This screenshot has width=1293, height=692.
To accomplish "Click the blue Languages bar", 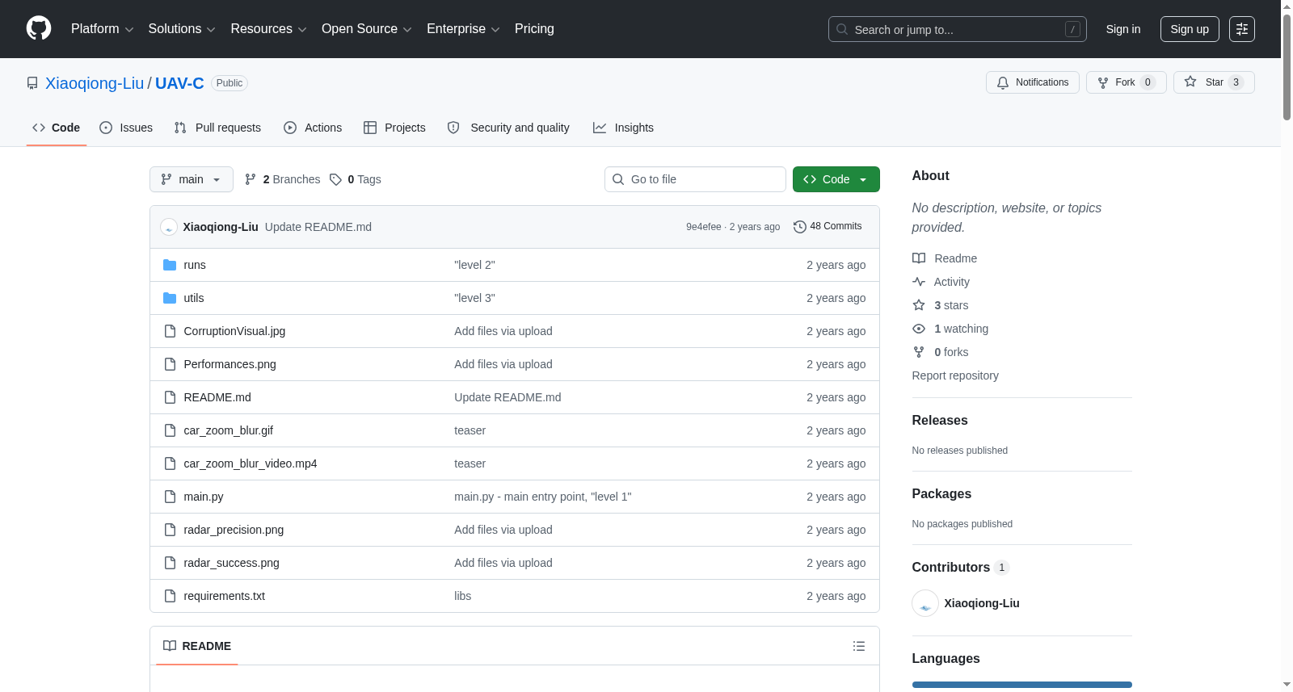I will [1022, 685].
